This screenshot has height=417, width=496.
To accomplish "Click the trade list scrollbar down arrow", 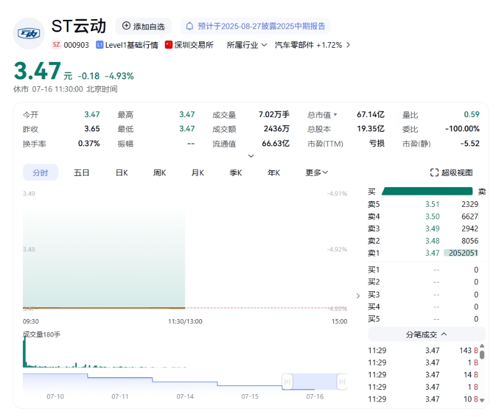I will pos(482,400).
